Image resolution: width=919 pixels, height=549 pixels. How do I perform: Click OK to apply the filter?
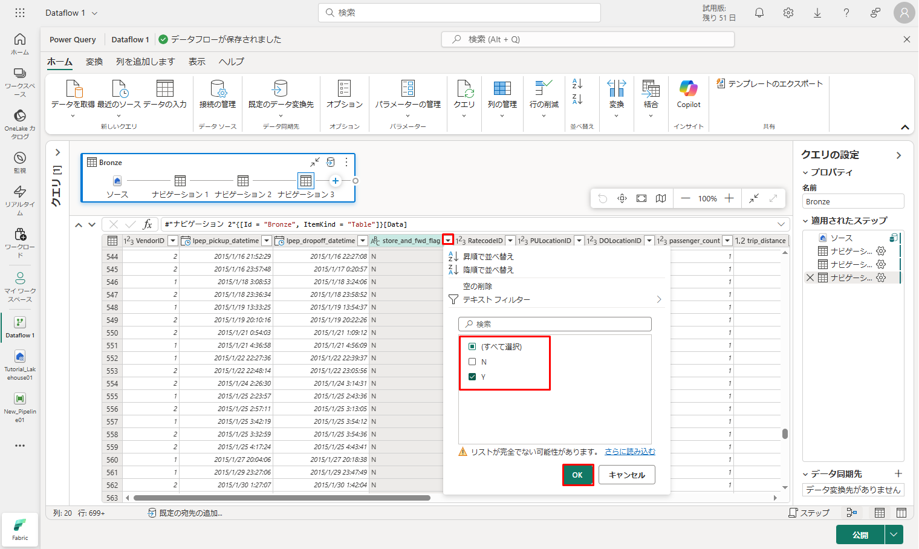click(577, 475)
